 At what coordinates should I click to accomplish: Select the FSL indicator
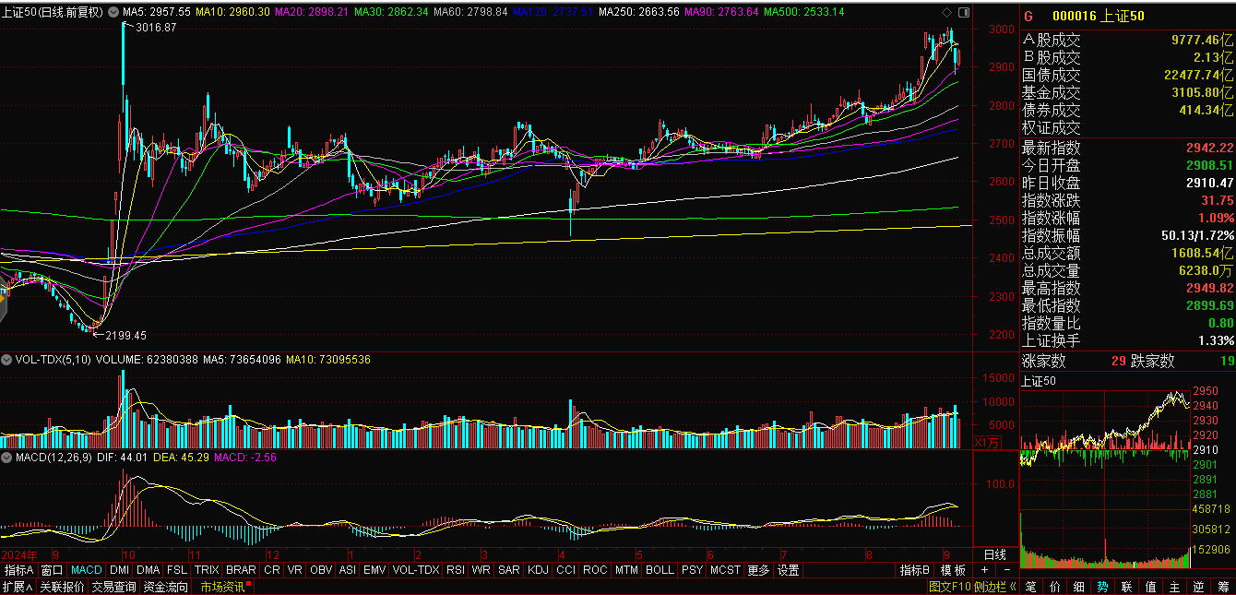point(177,570)
